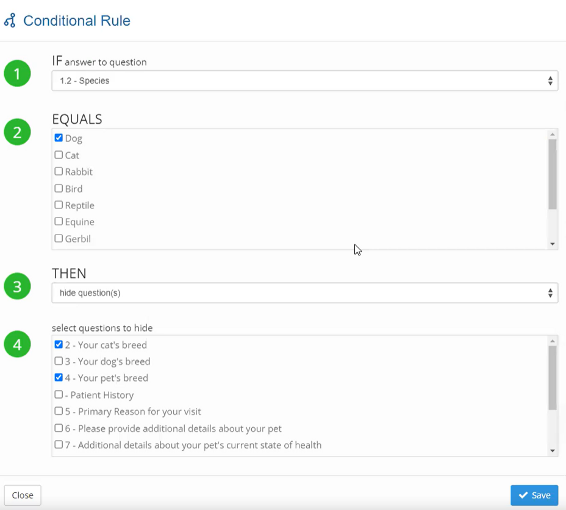This screenshot has height=510, width=566.
Task: Click the Save button
Action: 534,495
